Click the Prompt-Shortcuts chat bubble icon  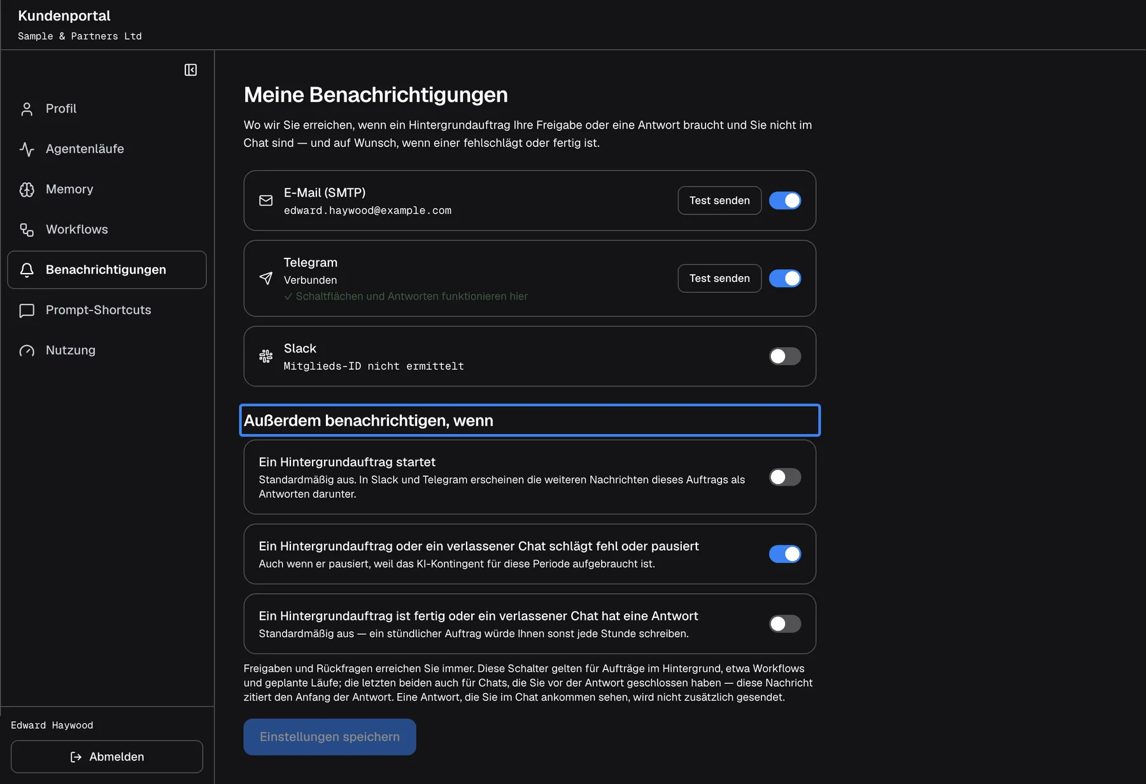pos(27,311)
